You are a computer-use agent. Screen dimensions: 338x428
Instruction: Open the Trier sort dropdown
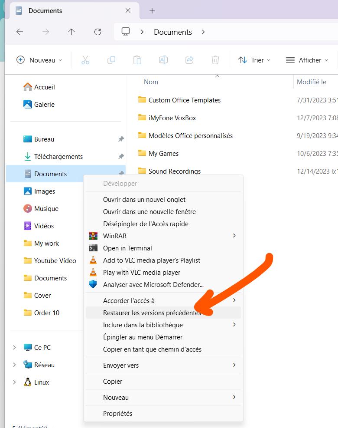[254, 60]
